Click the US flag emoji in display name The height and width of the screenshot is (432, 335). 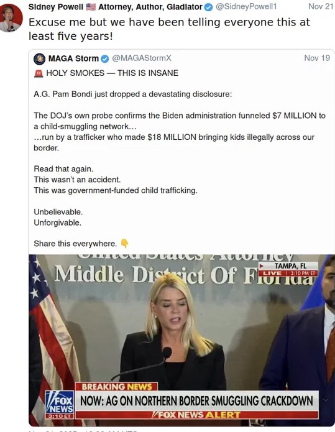tap(91, 7)
